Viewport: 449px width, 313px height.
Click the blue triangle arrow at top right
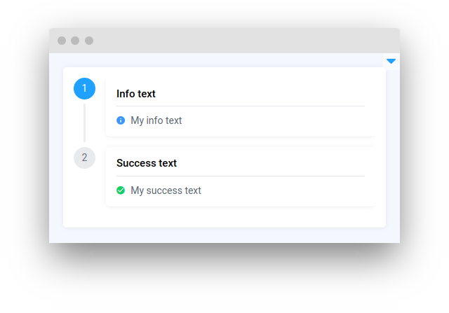[x=391, y=62]
